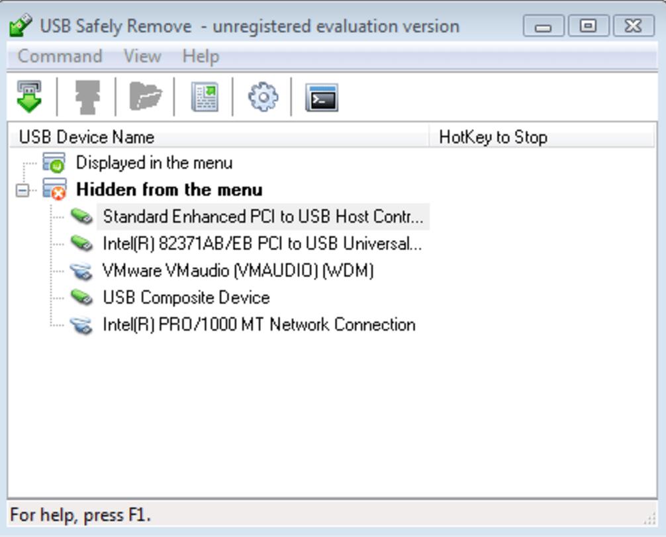Image resolution: width=666 pixels, height=537 pixels.
Task: Click the USB Composite Device green drive icon
Action: click(81, 298)
